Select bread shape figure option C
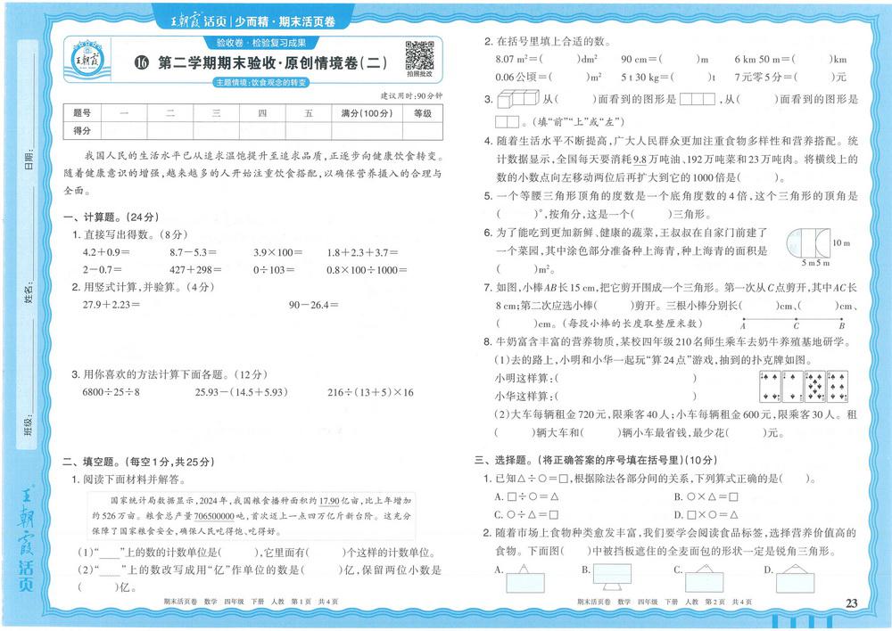892x631 pixels. click(705, 578)
